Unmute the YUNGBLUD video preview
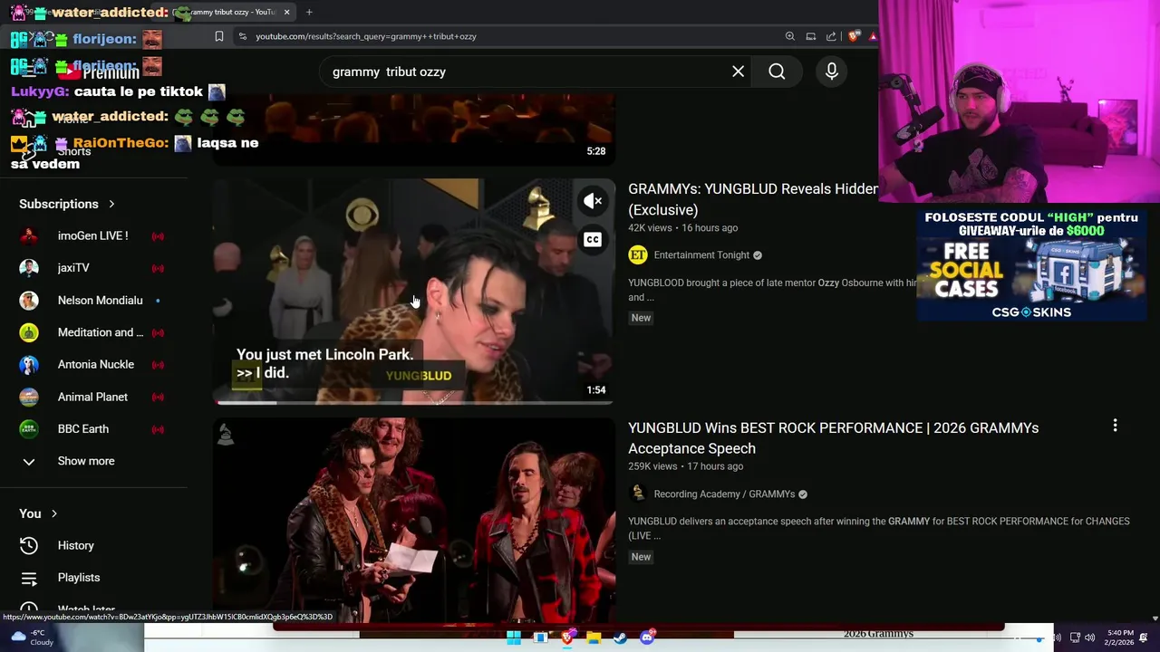1160x652 pixels. 593,201
